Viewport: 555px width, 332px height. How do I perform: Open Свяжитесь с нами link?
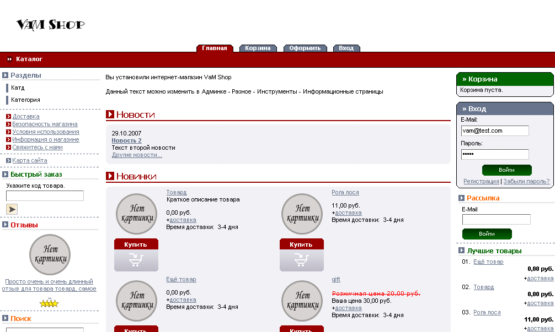coord(38,148)
